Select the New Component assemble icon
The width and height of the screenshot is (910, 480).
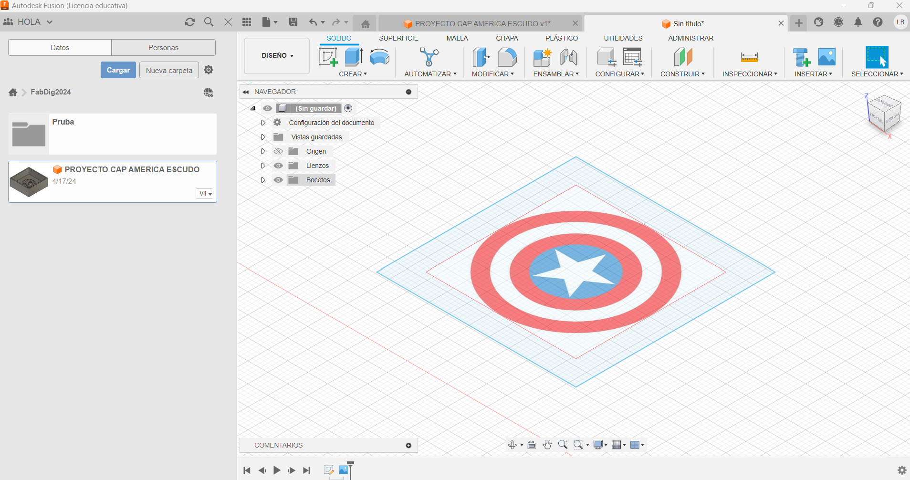542,57
